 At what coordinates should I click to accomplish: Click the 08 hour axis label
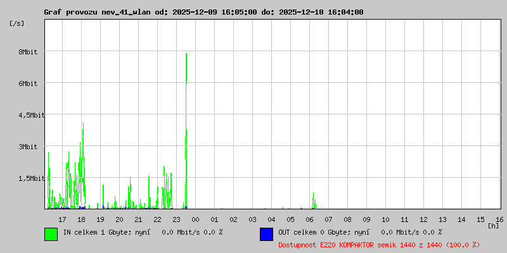pyautogui.click(x=347, y=219)
